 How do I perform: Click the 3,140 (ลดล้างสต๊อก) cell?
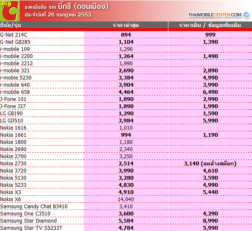tap(210, 164)
